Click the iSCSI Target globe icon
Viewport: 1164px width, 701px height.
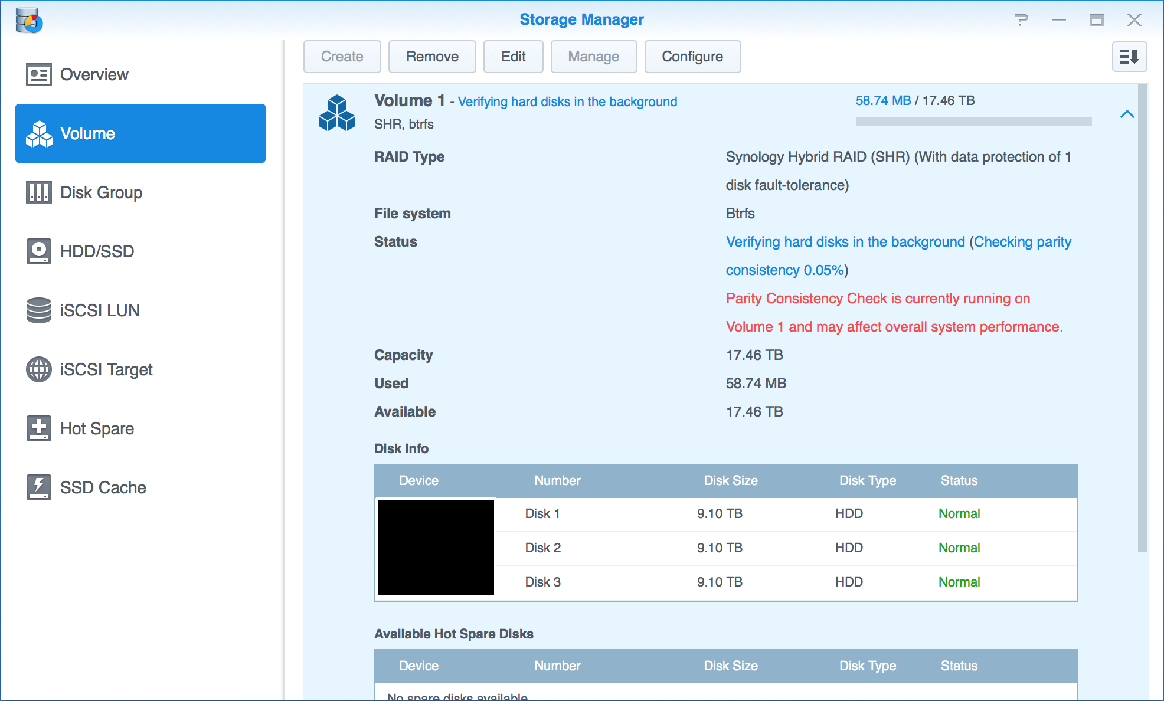[38, 369]
